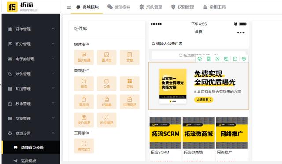Viewport: 282px width, 164px height.
Task: Click the 电子券管理 ticket icon
Action: pos(10,59)
